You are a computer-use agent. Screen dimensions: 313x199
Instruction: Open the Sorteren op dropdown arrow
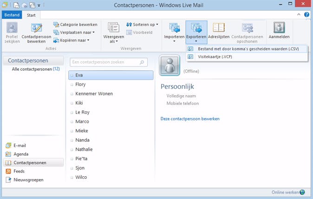pyautogui.click(x=157, y=25)
